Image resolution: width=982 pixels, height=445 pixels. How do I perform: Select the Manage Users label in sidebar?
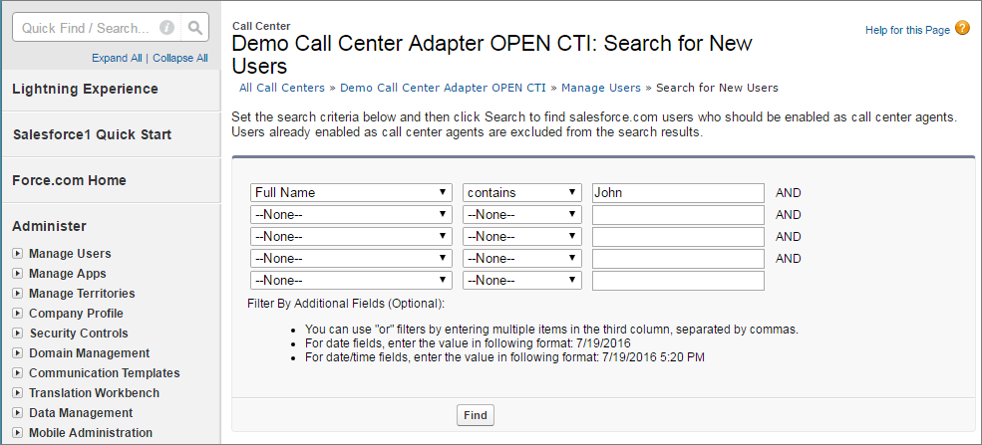pos(70,254)
